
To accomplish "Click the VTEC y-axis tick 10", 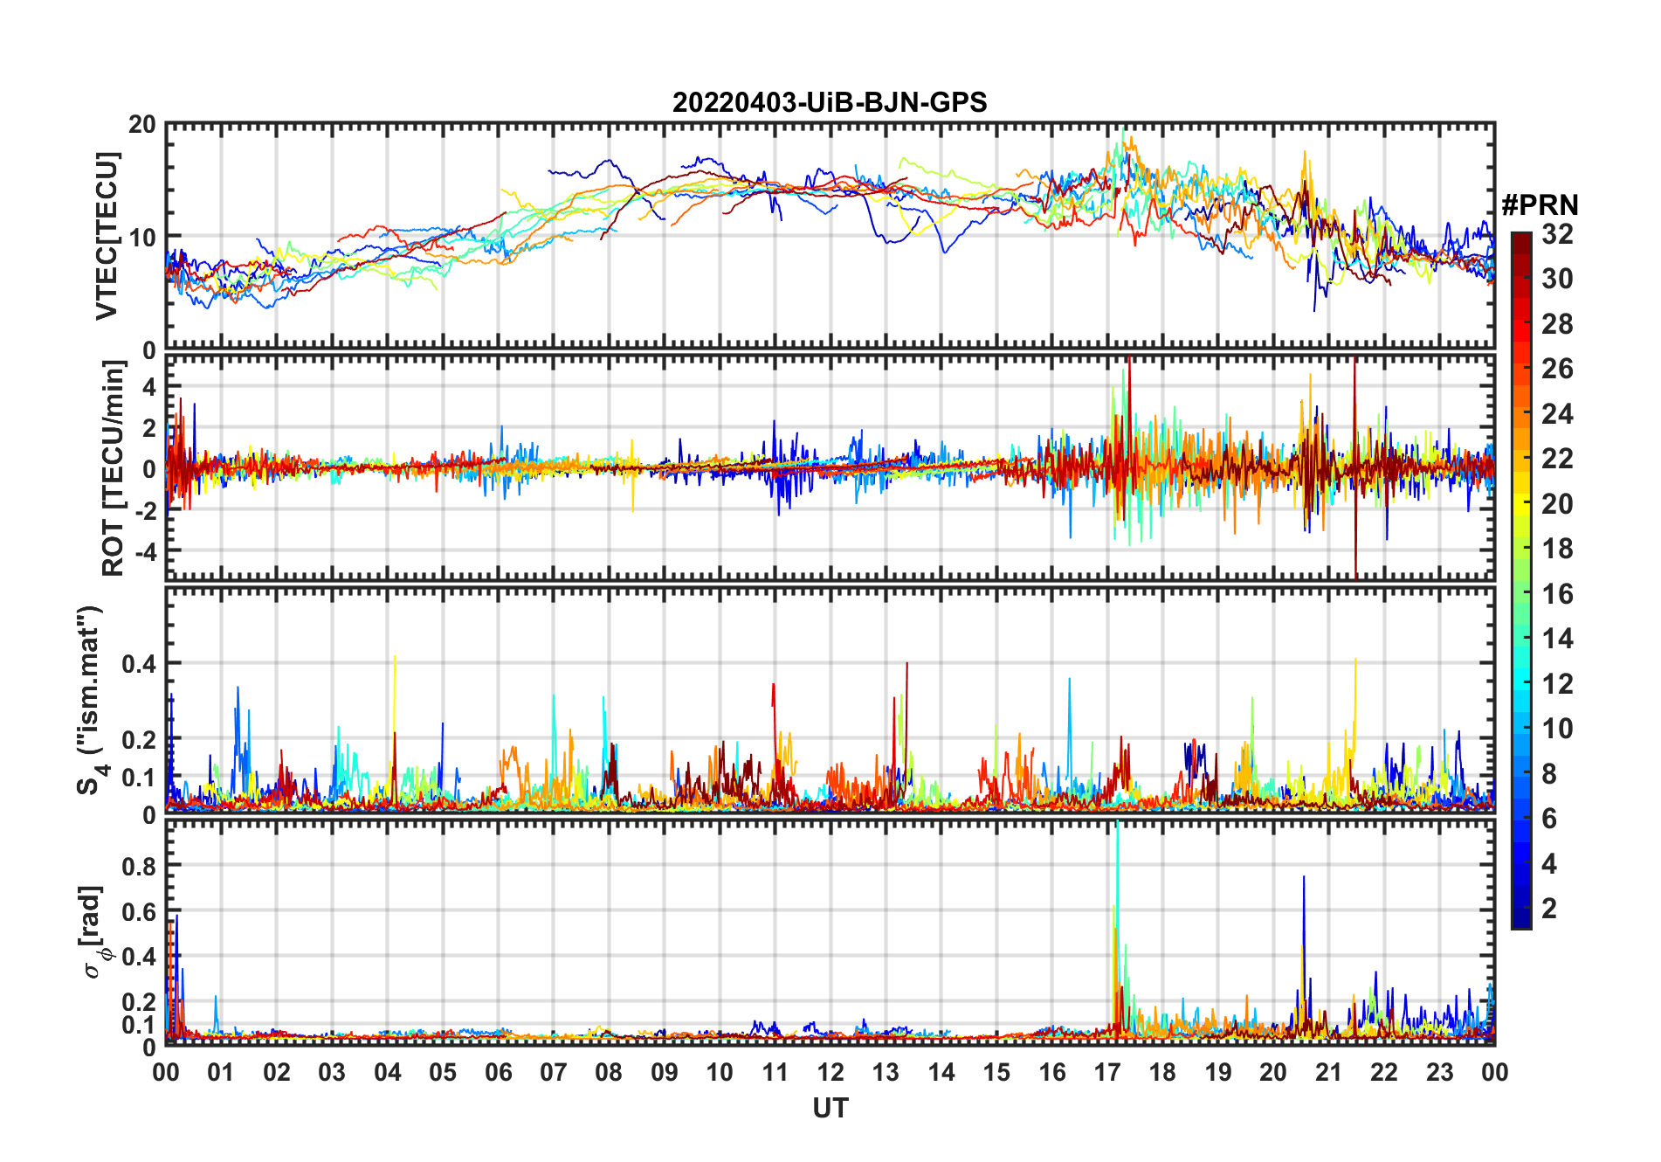I will click(142, 237).
